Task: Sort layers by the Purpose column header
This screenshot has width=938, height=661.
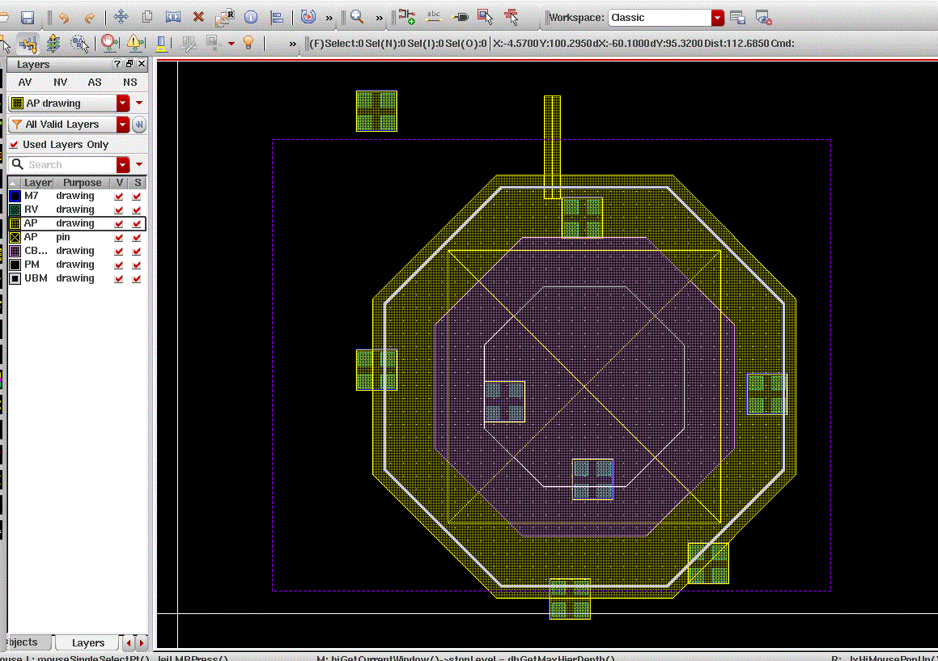Action: (x=82, y=183)
